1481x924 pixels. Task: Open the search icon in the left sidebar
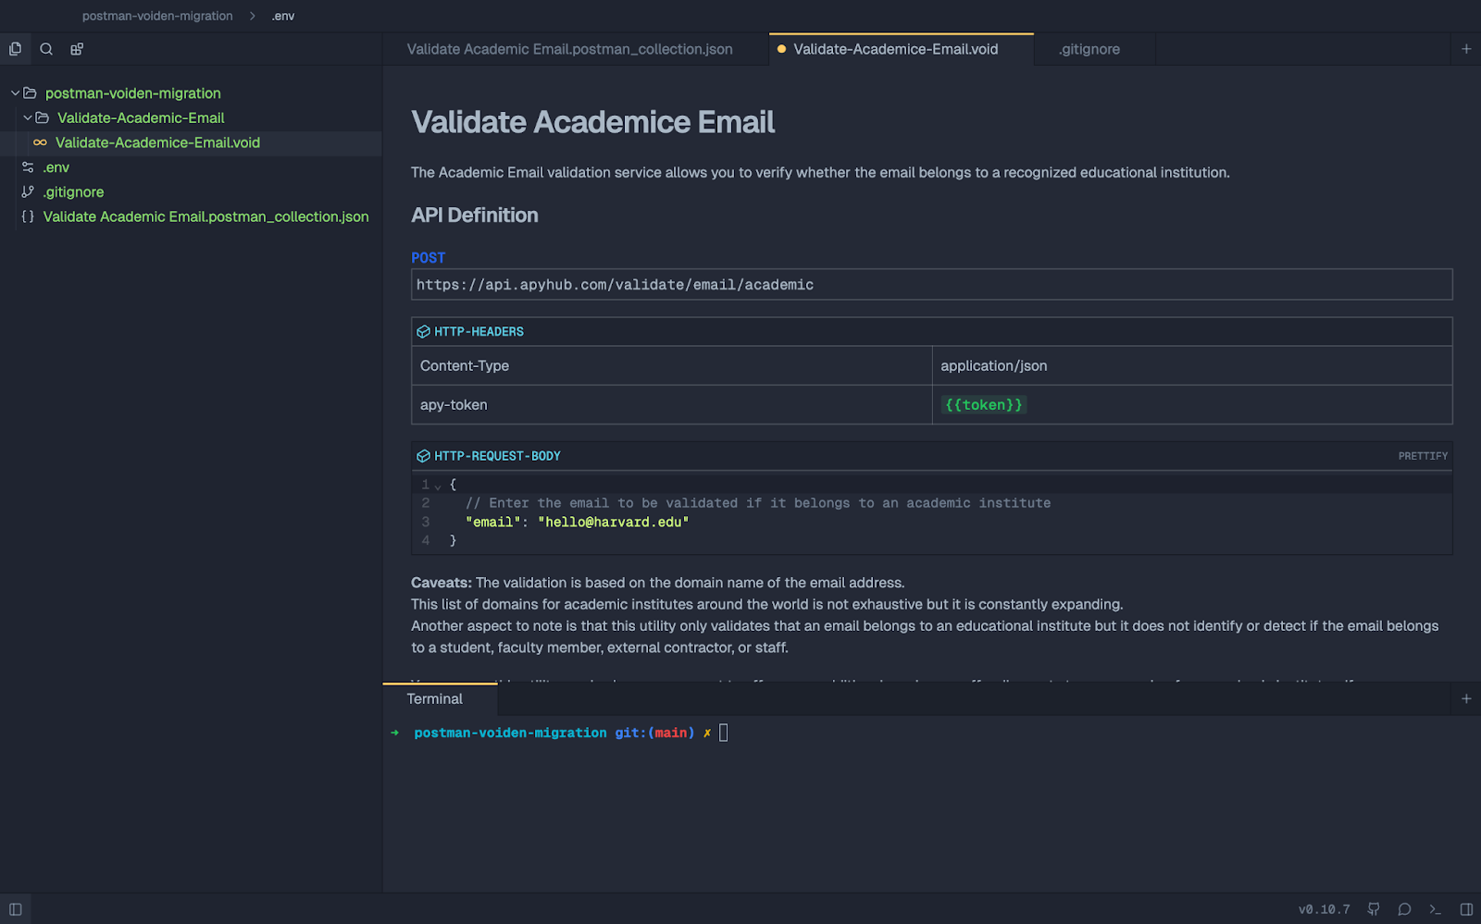click(45, 48)
